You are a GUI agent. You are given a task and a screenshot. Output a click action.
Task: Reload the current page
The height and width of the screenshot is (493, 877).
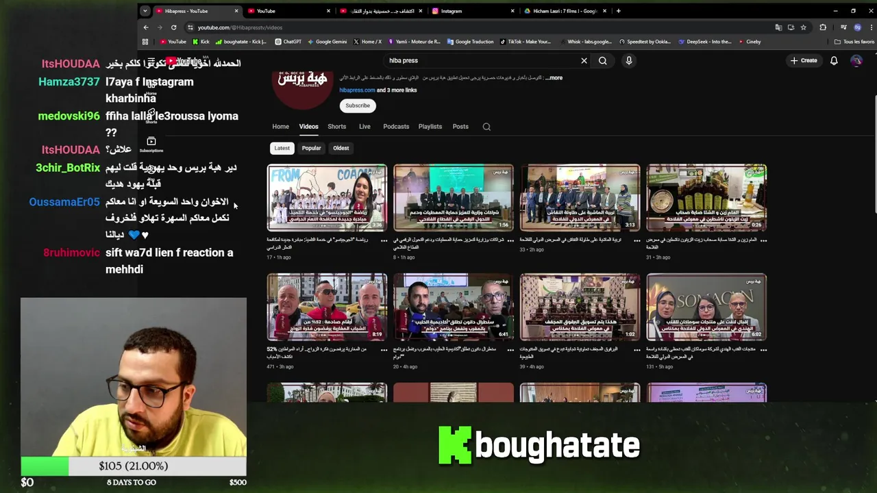point(173,27)
